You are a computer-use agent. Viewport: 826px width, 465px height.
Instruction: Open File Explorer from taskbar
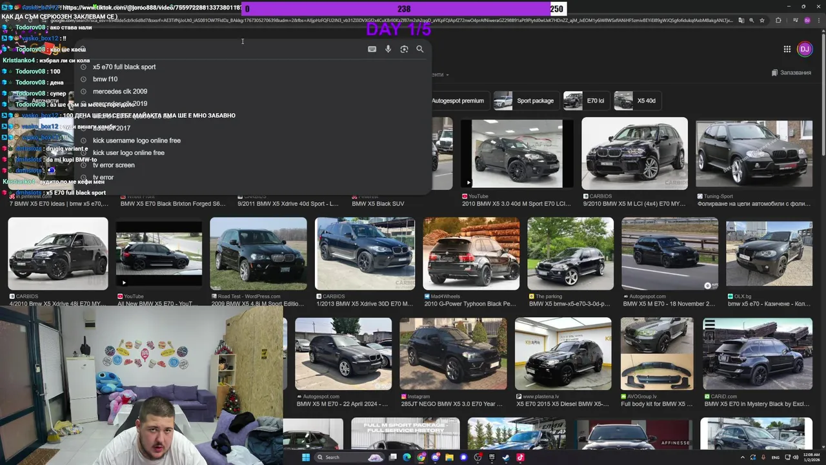click(x=449, y=457)
